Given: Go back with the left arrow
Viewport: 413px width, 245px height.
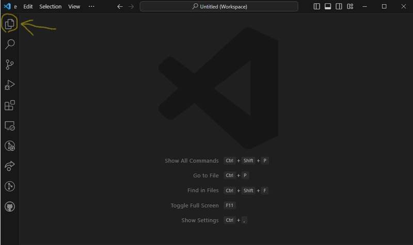Looking at the screenshot, I should tap(120, 7).
